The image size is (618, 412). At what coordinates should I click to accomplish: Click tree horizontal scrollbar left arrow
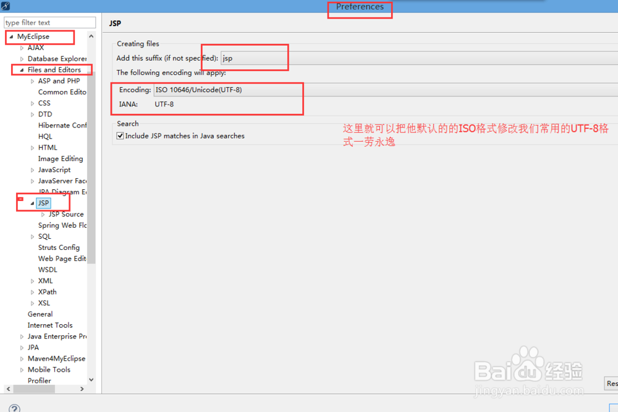tap(8, 389)
